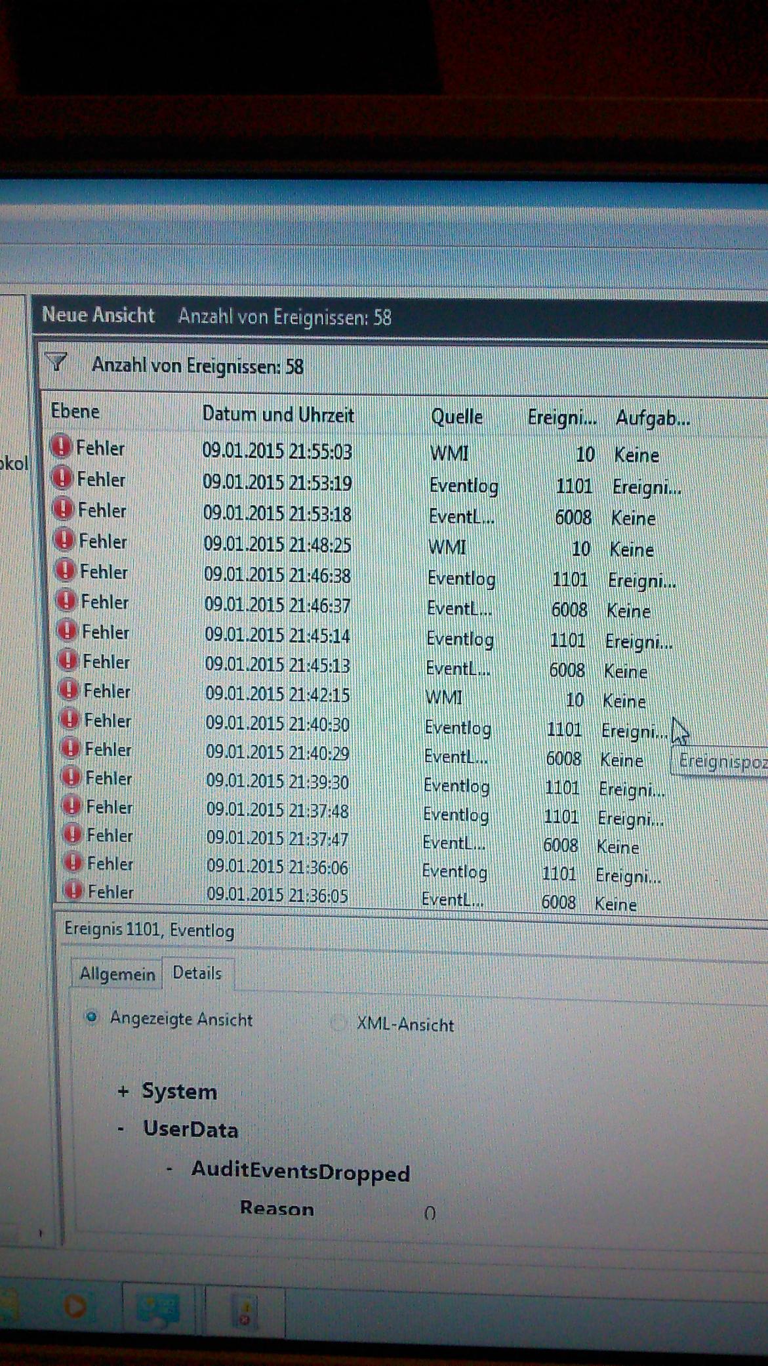
Task: Click Ereigni... category in the 21:37:48 row
Action: [x=631, y=819]
